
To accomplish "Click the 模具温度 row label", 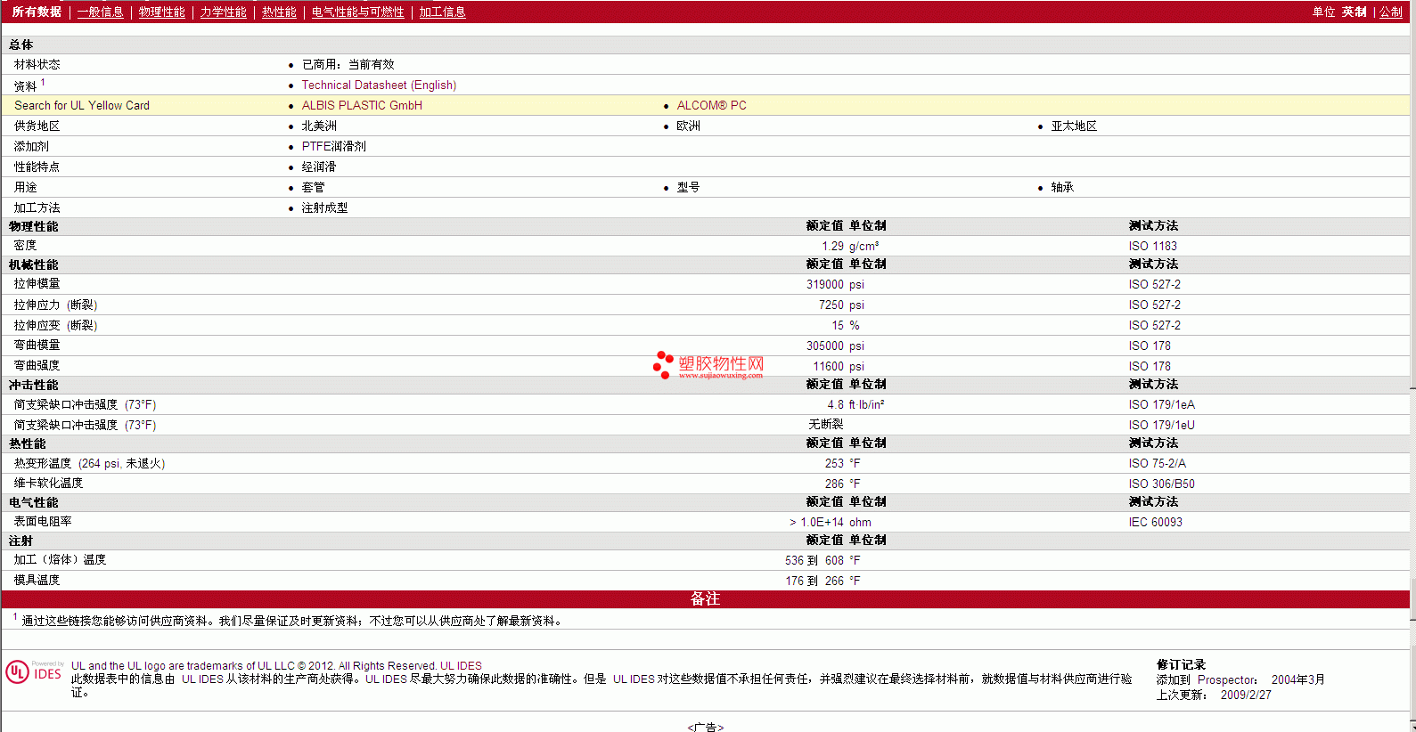I will (x=37, y=581).
